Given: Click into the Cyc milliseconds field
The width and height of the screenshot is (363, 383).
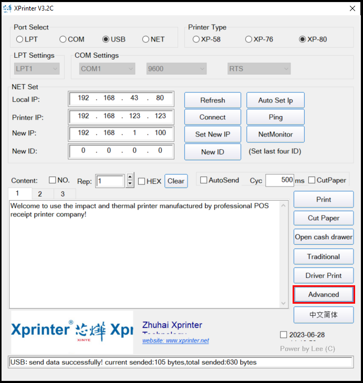Looking at the screenshot, I should click(279, 180).
